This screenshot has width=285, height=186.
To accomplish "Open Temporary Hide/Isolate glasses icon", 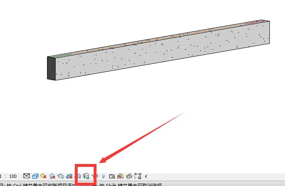I will pyautogui.click(x=95, y=176).
